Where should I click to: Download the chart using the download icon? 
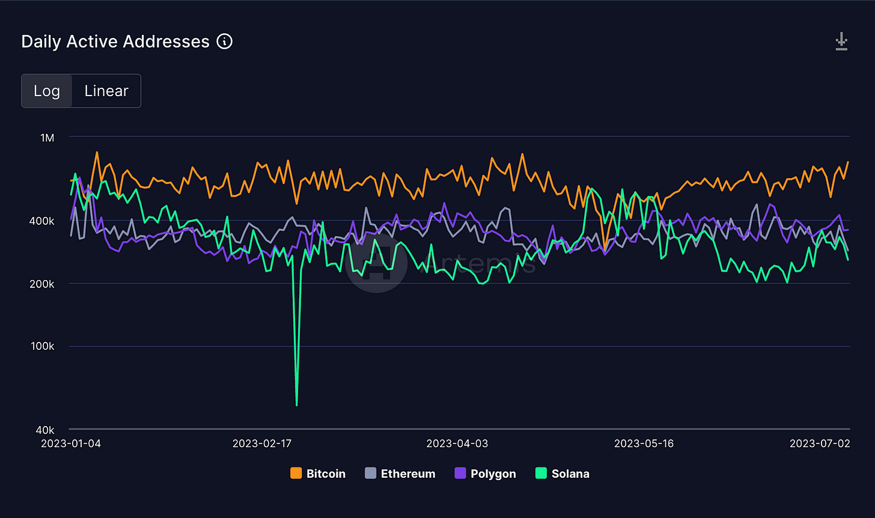pos(841,42)
